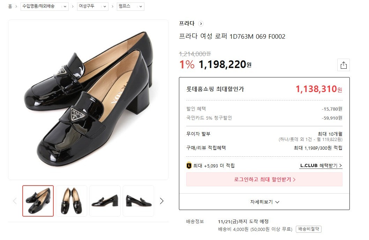Expand the 자세히보기 details section
This screenshot has width=369, height=240.
(x=264, y=202)
